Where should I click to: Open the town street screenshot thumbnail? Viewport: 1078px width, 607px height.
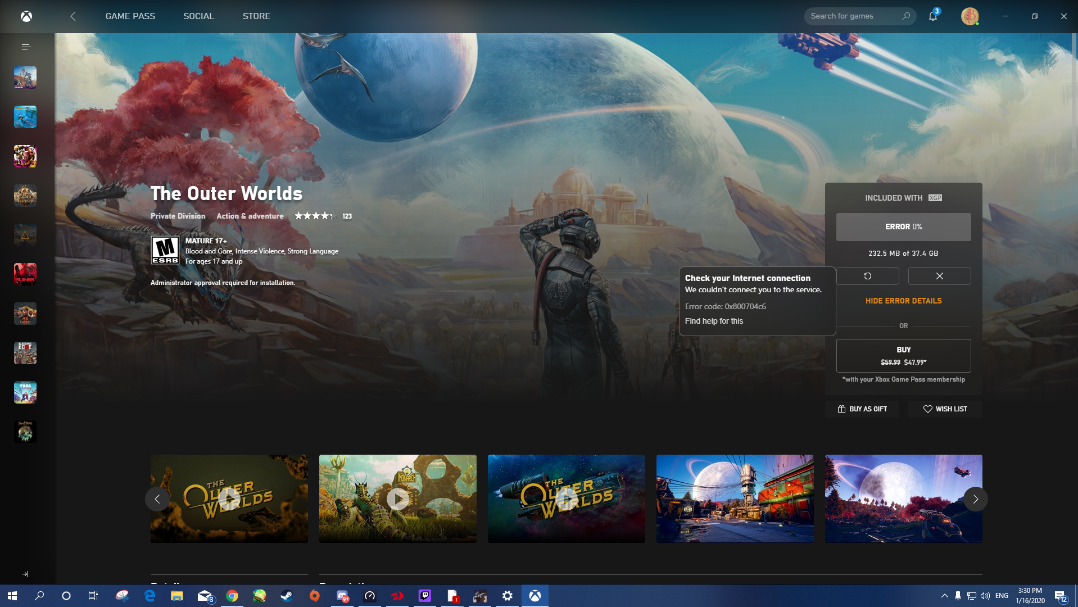pos(735,499)
